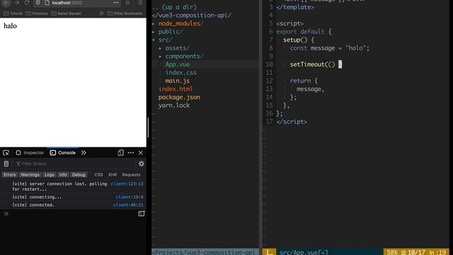The width and height of the screenshot is (453, 255).
Task: Click the page info icon beside localhost
Action: coord(47,3)
